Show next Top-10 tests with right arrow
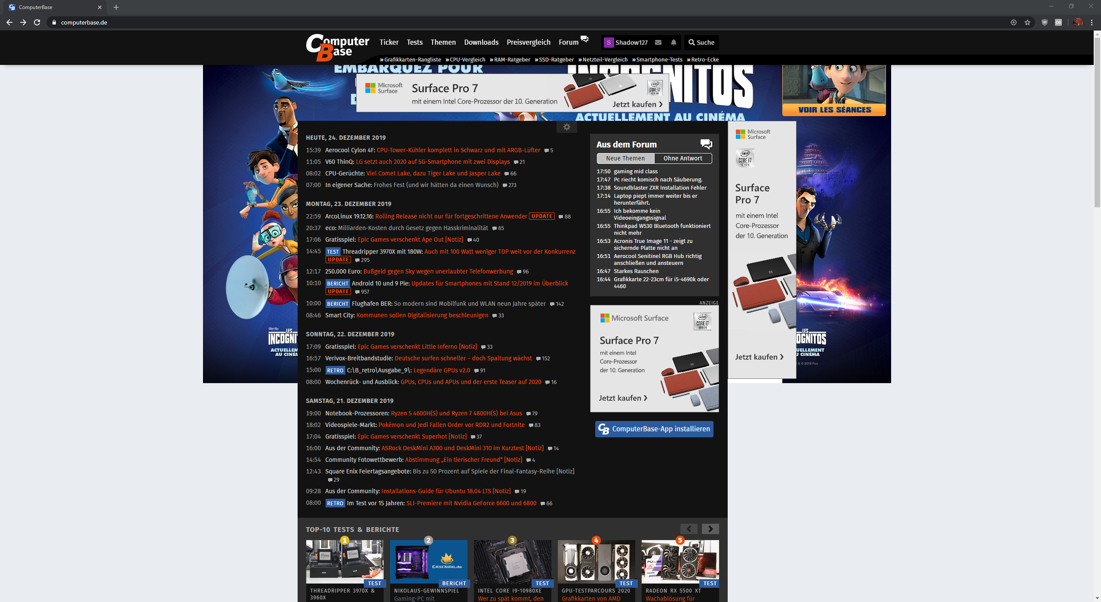The image size is (1101, 602). click(x=710, y=529)
